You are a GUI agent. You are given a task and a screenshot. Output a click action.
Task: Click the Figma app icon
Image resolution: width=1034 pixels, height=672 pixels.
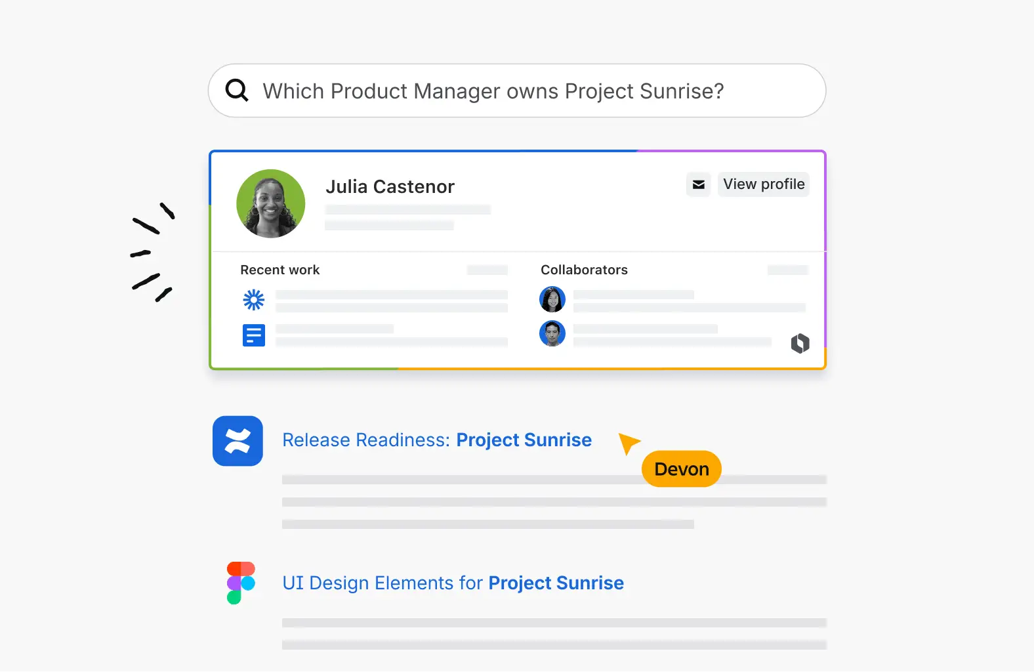(241, 583)
